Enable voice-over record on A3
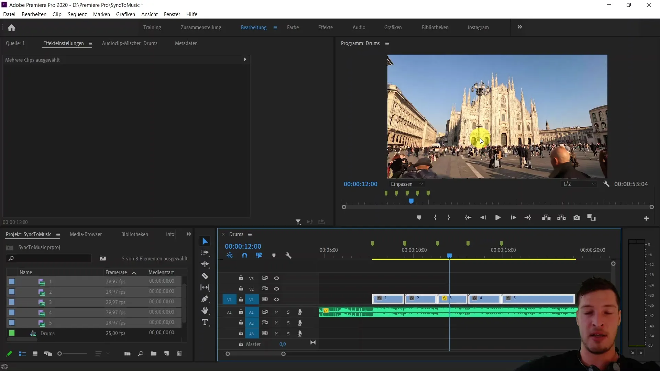 click(x=300, y=334)
